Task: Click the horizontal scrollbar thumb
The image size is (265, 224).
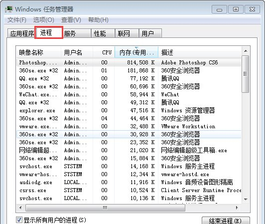Action: pos(105,208)
